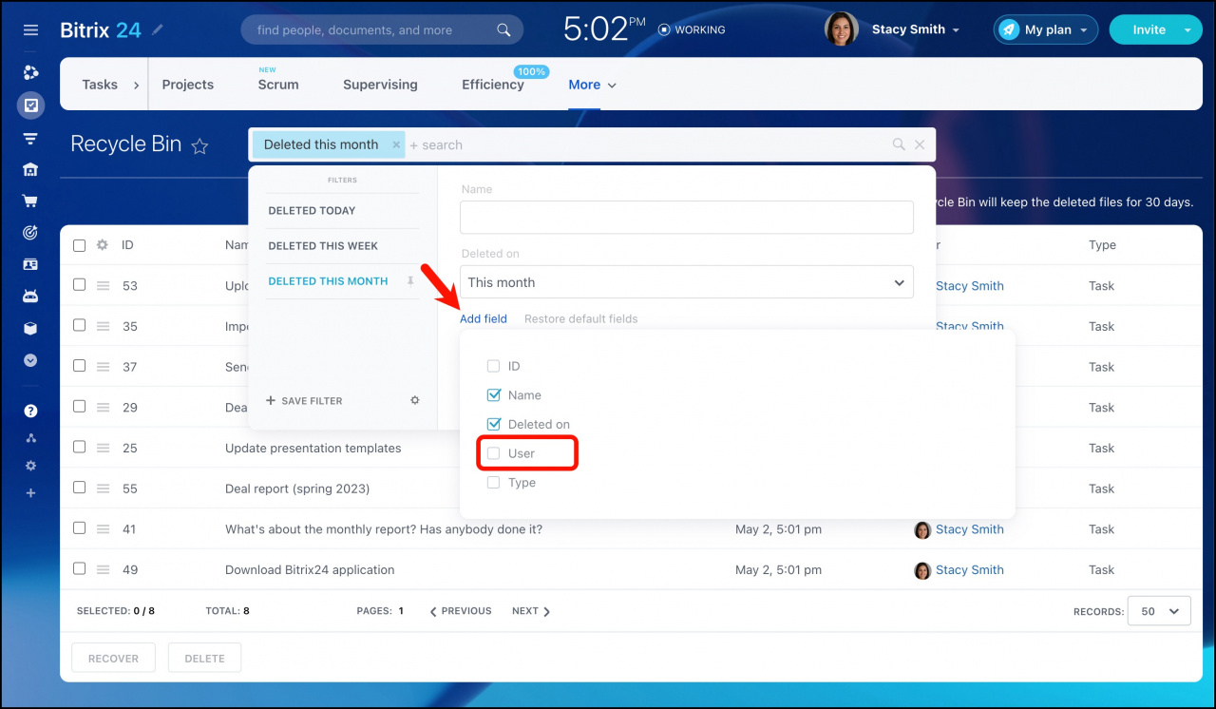This screenshot has height=709, width=1216.
Task: Open the My plan dropdown
Action: coord(1046,29)
